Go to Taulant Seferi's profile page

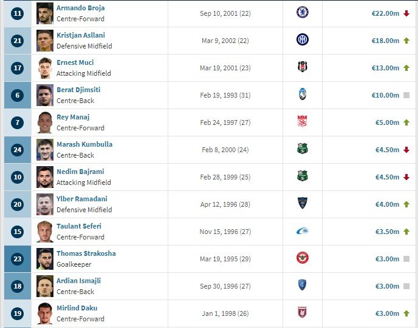[x=79, y=226]
